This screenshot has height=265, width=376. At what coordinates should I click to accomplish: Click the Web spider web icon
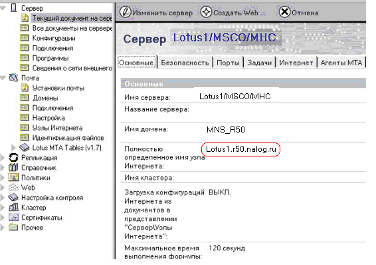point(13,187)
